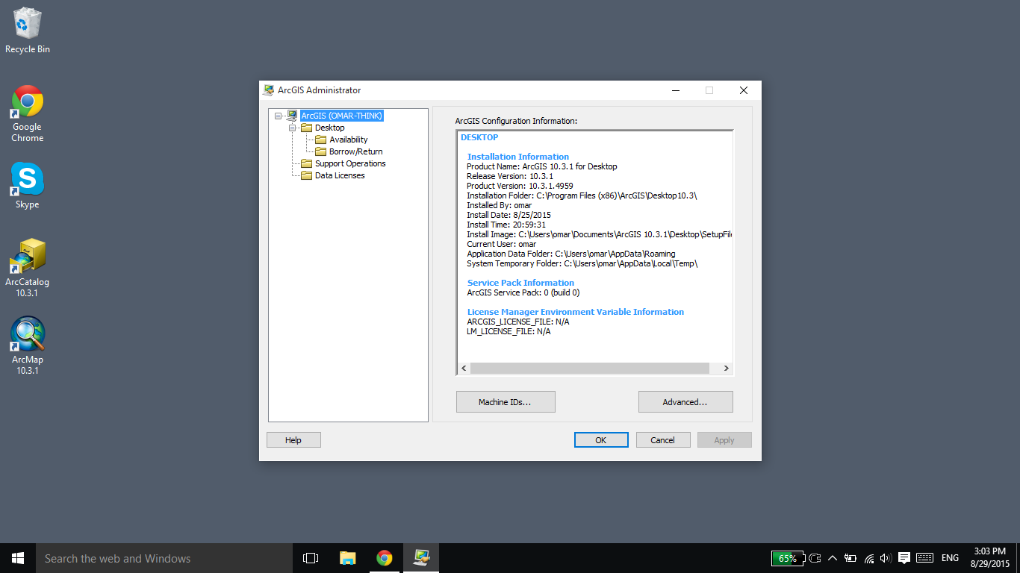Click License Manager Environment Variable Information heading
The height and width of the screenshot is (573, 1020).
(576, 312)
